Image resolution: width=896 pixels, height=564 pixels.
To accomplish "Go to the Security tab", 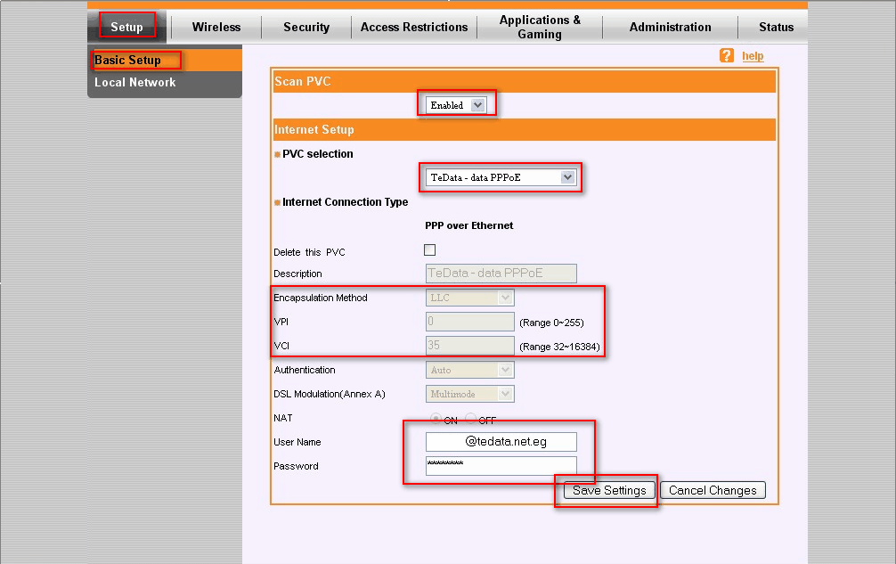I will 306,27.
